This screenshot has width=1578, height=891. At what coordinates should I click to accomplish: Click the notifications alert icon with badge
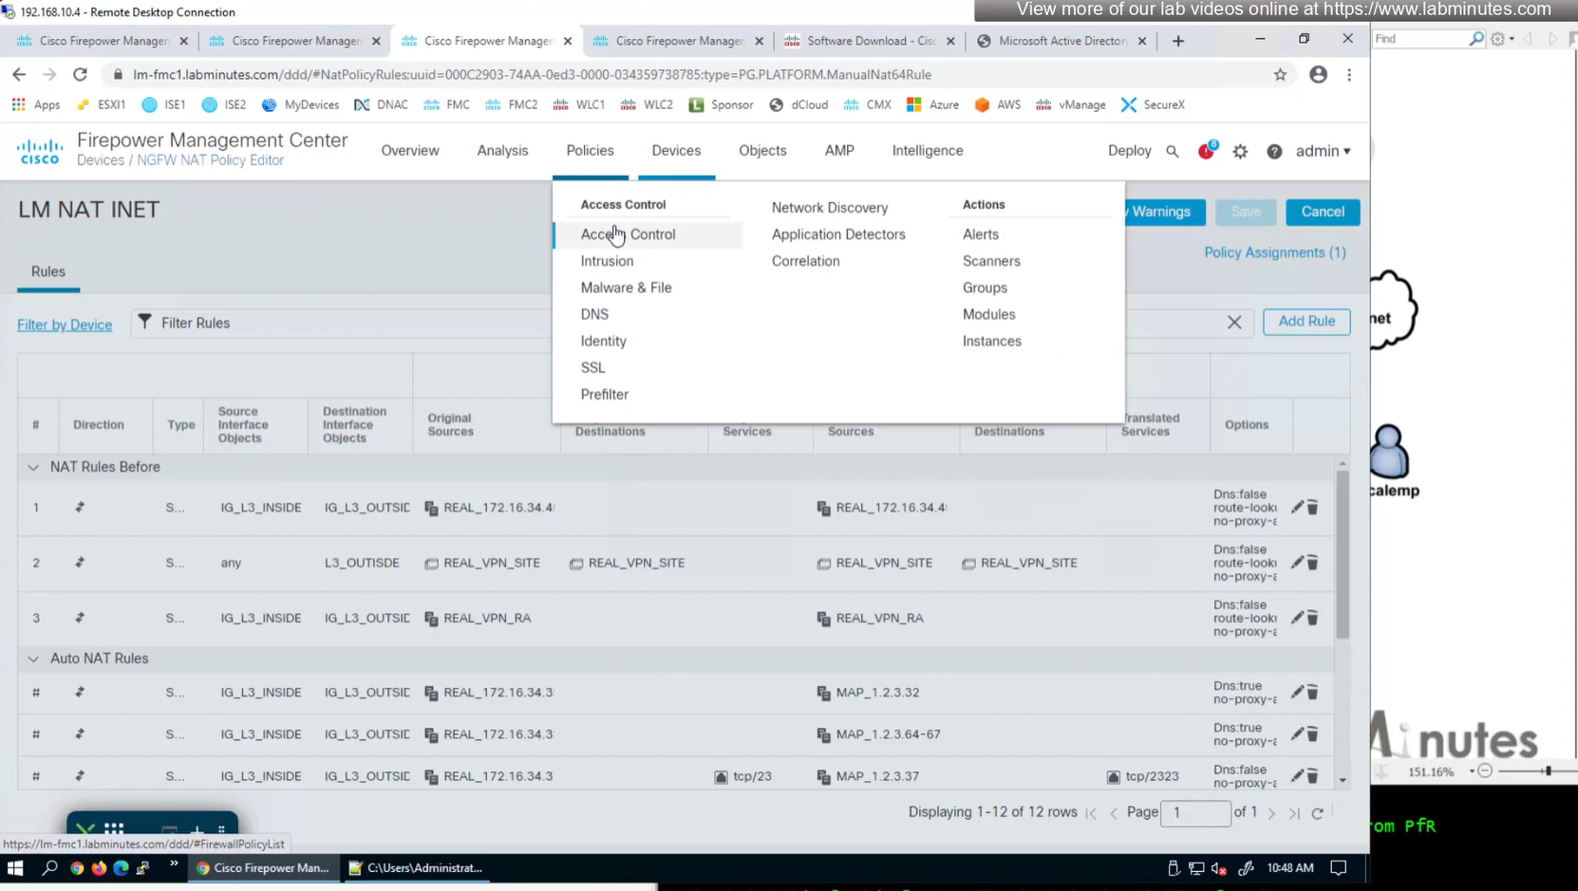point(1206,151)
